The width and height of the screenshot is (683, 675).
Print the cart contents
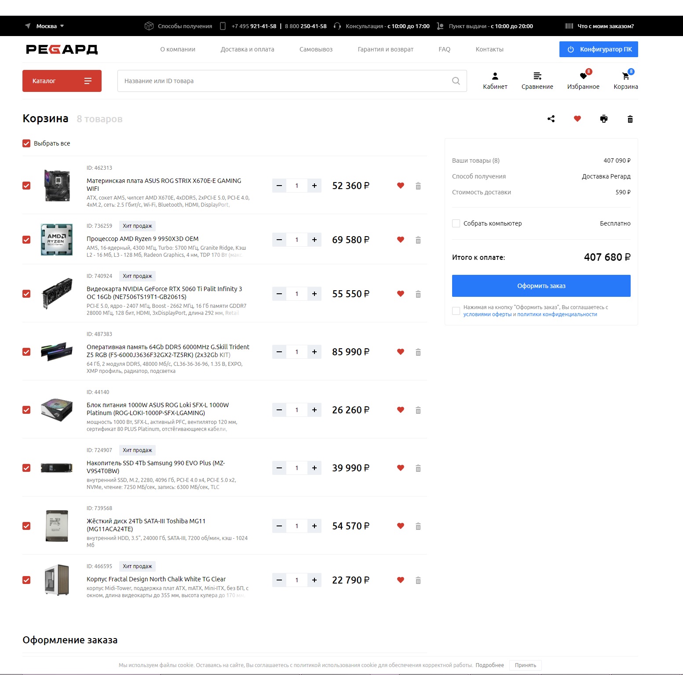[x=604, y=119]
